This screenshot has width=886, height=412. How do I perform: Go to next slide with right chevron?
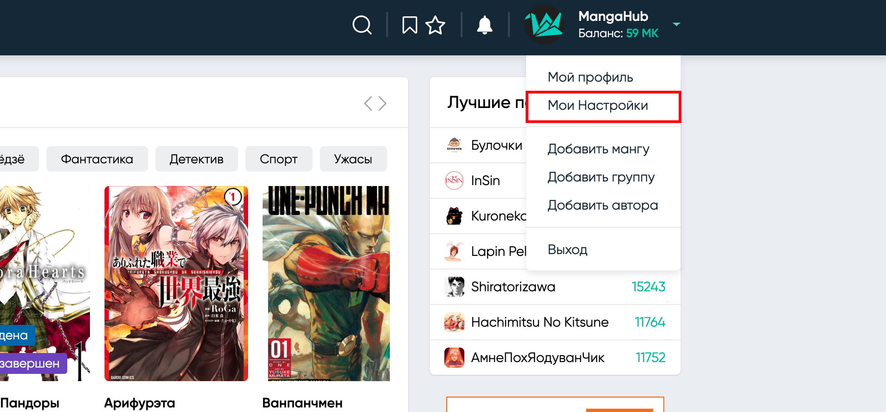(383, 103)
